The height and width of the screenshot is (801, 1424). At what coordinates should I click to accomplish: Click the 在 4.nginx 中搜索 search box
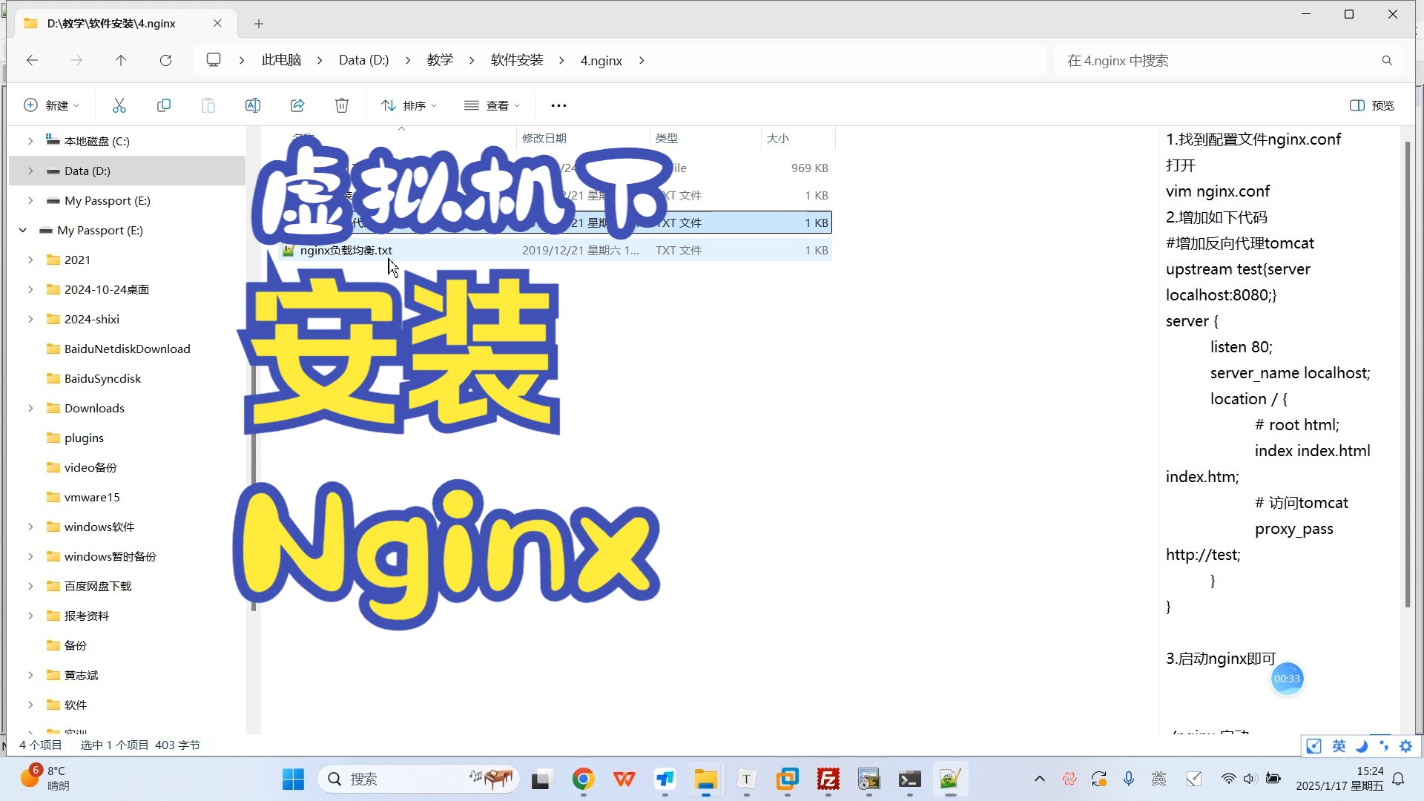click(1229, 60)
